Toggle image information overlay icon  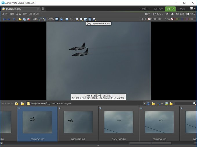[x=67, y=19]
